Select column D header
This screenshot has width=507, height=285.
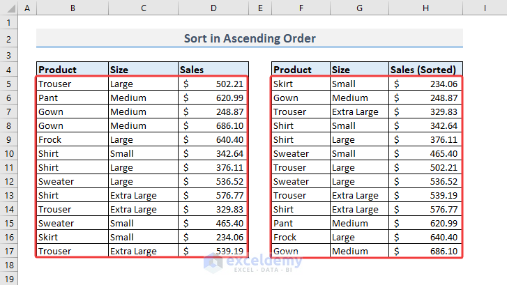click(x=213, y=8)
